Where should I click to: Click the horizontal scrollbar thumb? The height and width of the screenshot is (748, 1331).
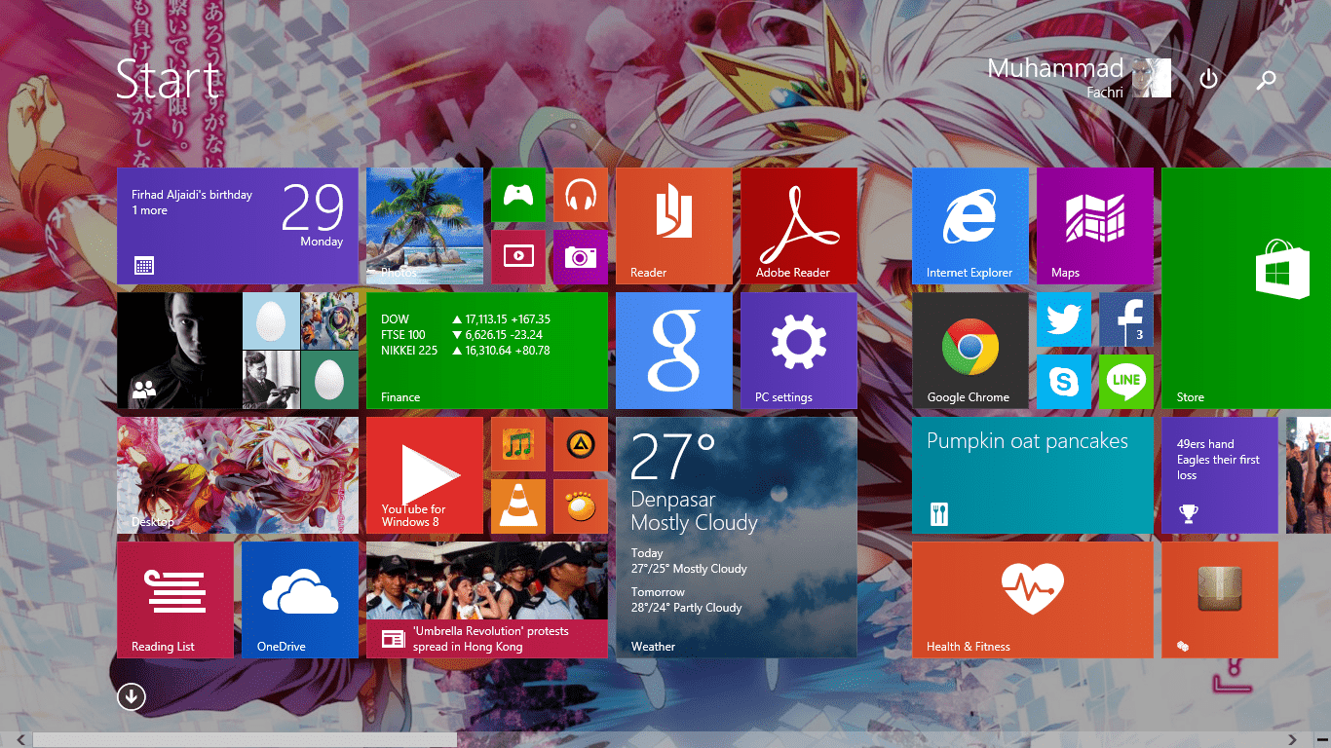[x=245, y=740]
